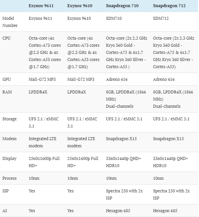Click Hexagon 685 in the Snapdragon 712 column
Screen dimensions: 199x217
(x=165, y=211)
